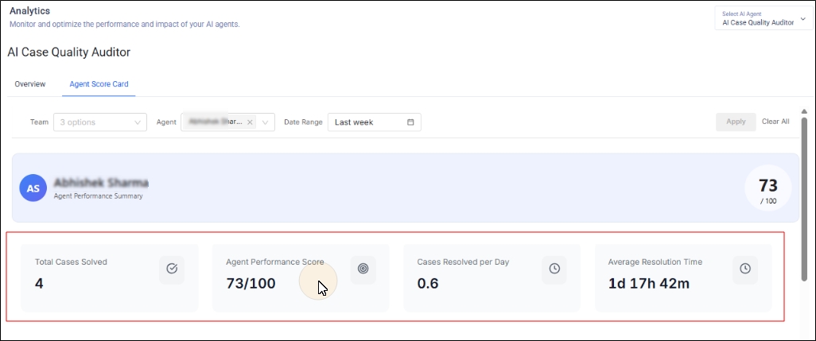
Task: Click the Average Resolution Time clock icon
Action: click(745, 269)
